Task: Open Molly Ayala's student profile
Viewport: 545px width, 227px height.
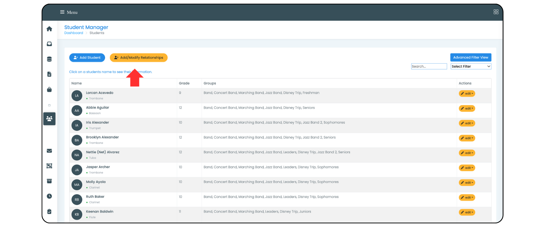Action: (96, 182)
